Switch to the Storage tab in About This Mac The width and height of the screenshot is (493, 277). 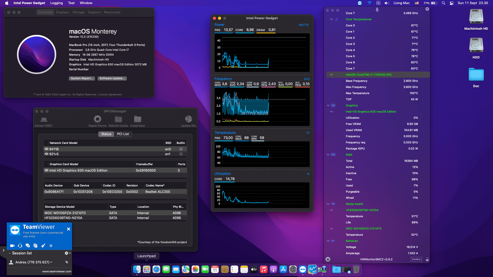(78, 12)
